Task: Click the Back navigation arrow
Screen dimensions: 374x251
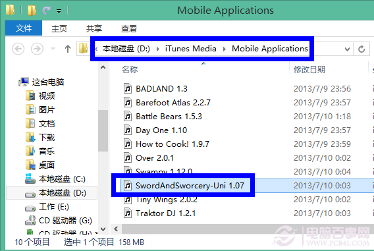Action: (18, 49)
